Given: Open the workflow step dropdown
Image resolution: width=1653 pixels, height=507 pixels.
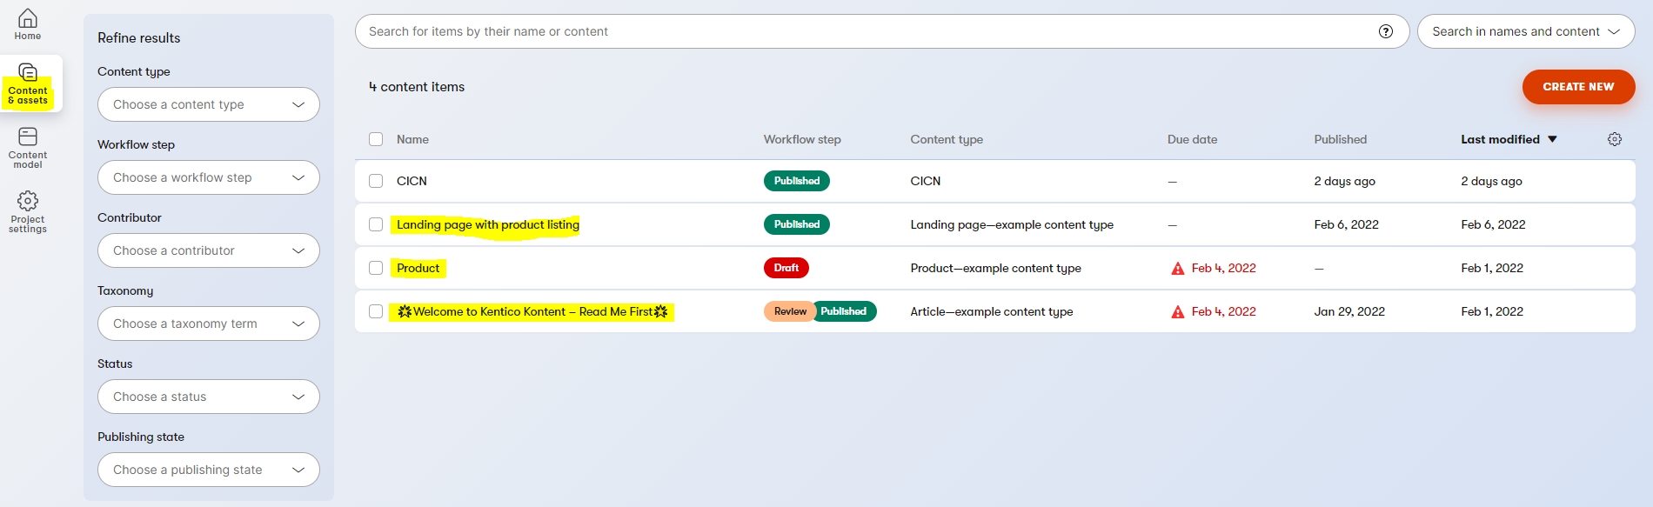Looking at the screenshot, I should click(x=209, y=177).
